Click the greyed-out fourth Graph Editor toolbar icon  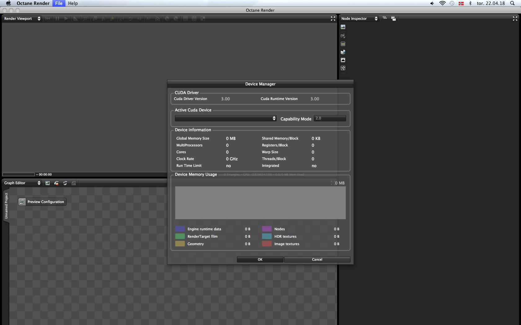(73, 183)
